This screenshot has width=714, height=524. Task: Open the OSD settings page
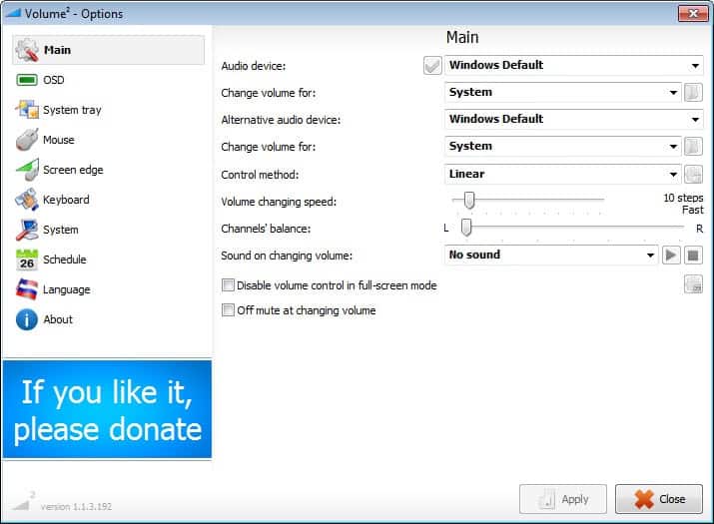point(53,80)
